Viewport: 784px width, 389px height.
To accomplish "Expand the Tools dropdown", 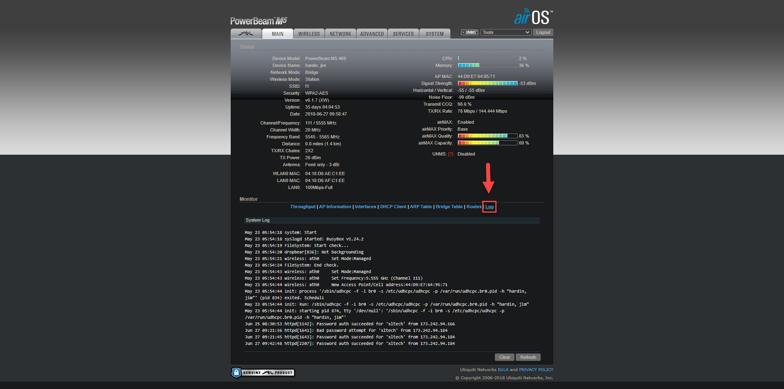I will point(506,32).
